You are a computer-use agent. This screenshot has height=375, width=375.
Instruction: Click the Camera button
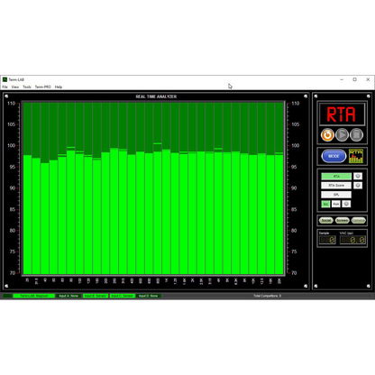click(359, 221)
